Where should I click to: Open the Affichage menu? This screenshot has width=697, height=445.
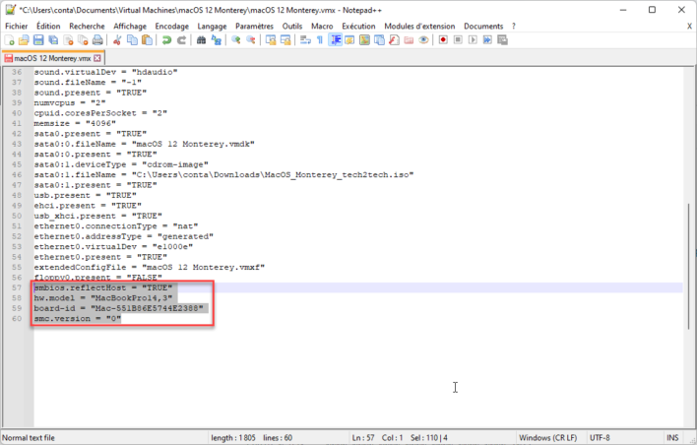pos(130,27)
